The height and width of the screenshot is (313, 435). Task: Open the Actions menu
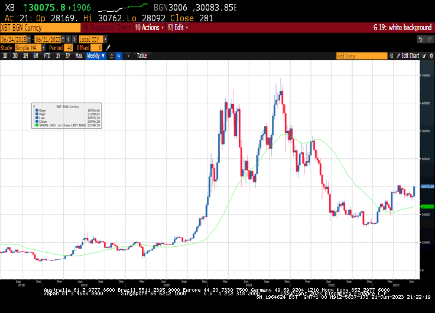click(x=150, y=27)
